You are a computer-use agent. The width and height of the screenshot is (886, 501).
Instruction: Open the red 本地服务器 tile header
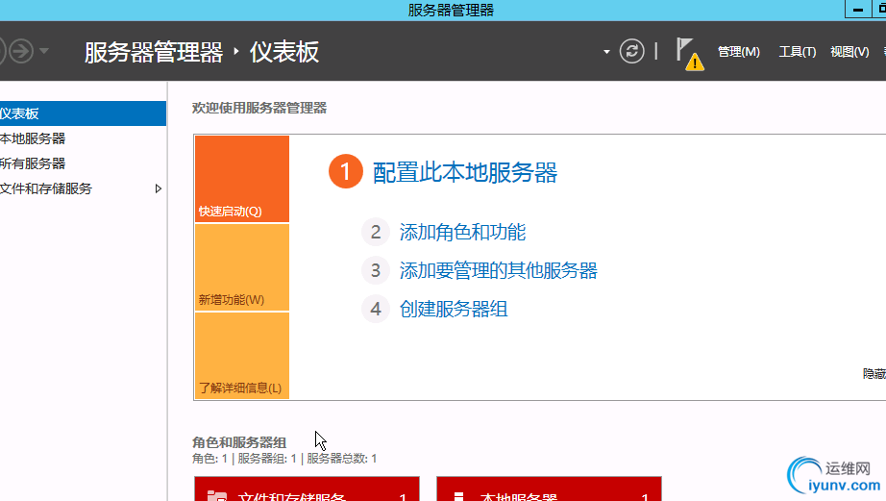pyautogui.click(x=549, y=489)
